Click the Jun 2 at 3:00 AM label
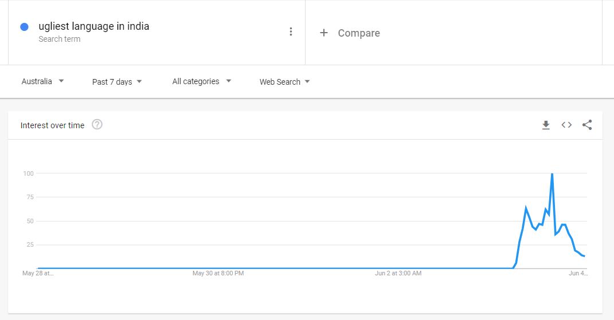Image resolution: width=614 pixels, height=320 pixels. (x=398, y=273)
